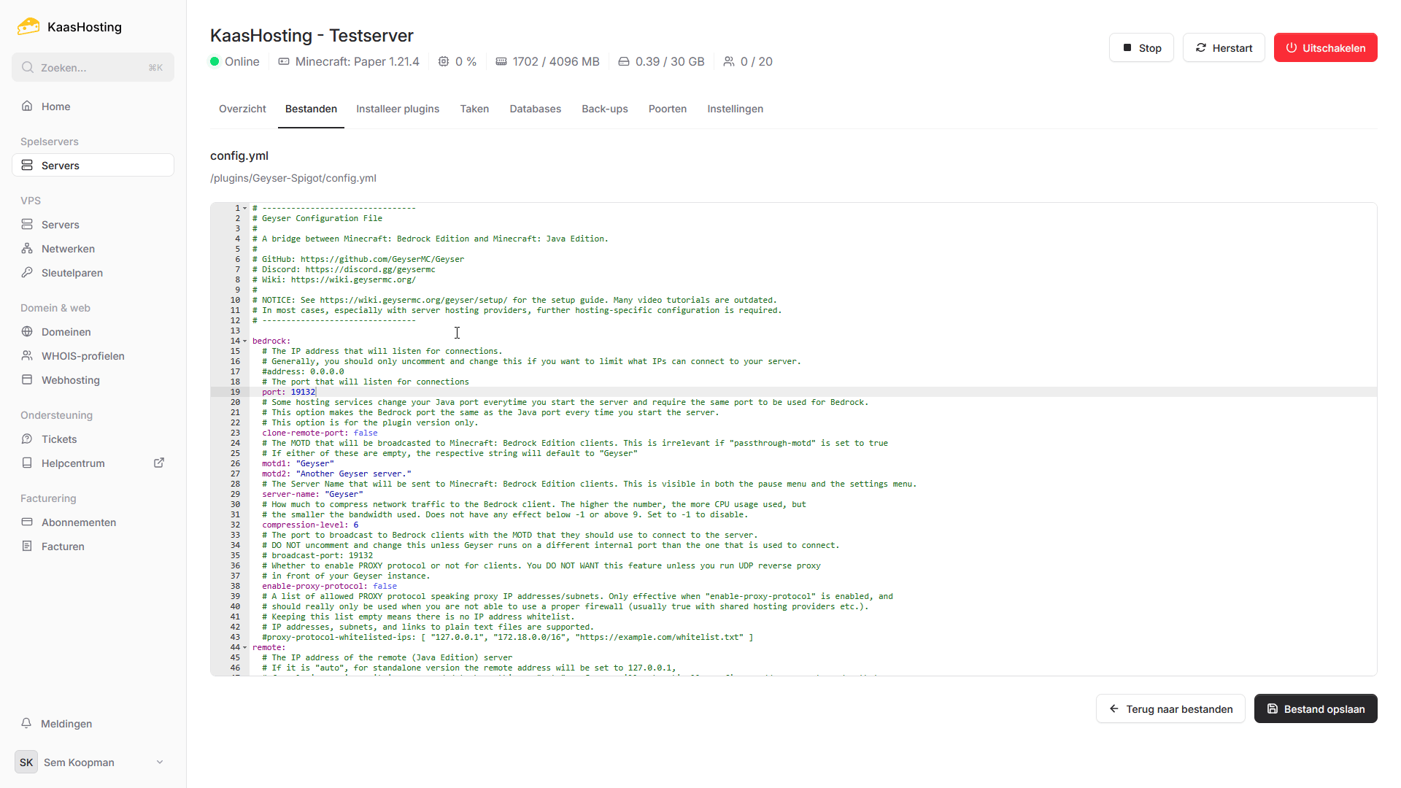The width and height of the screenshot is (1401, 788).
Task: Open Meldingen via the bell icon
Action: coord(26,724)
